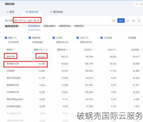Click the 相关词分析 section heading
Viewport: 143px width, 122px height.
pyautogui.click(x=12, y=26)
